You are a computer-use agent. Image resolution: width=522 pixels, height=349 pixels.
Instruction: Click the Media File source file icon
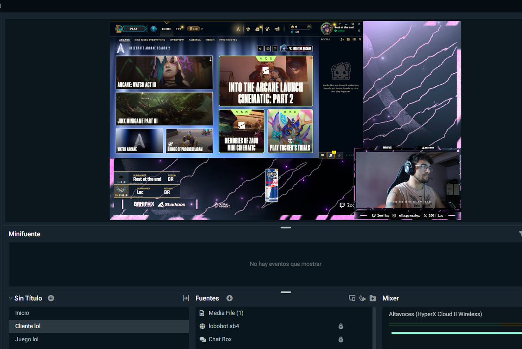pyautogui.click(x=202, y=313)
